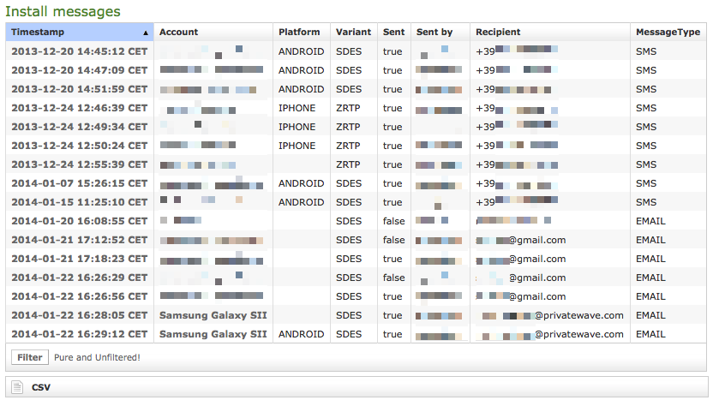Sort table by Account column

[178, 33]
